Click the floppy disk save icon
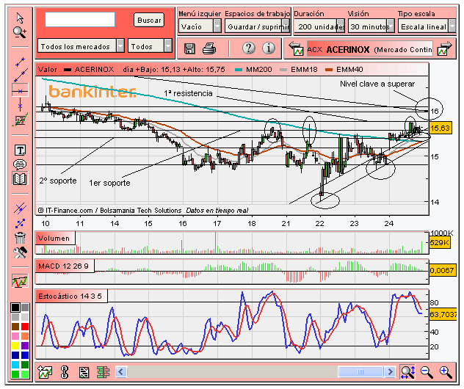The height and width of the screenshot is (389, 464). [189, 48]
